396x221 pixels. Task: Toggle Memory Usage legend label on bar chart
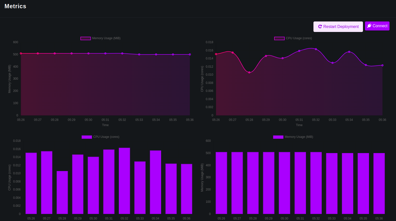(299, 137)
